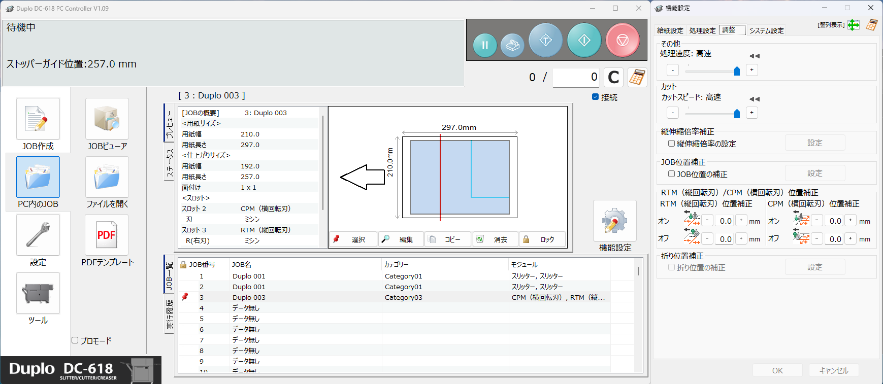Screen dimensions: 883x384
Task: Click the red stop button
Action: (x=623, y=40)
